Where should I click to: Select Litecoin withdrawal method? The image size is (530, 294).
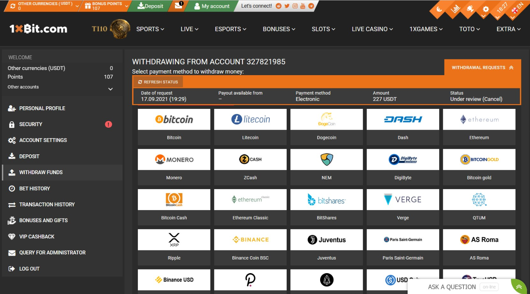(x=250, y=127)
